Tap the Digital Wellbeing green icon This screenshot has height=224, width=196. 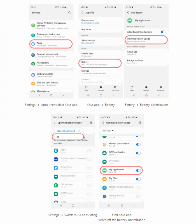coord(33,25)
